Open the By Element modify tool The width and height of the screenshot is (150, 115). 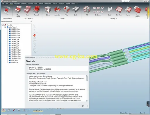tap(98, 11)
